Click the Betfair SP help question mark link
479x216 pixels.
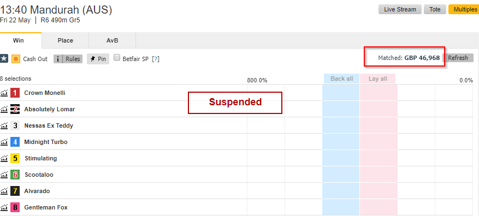click(x=156, y=59)
